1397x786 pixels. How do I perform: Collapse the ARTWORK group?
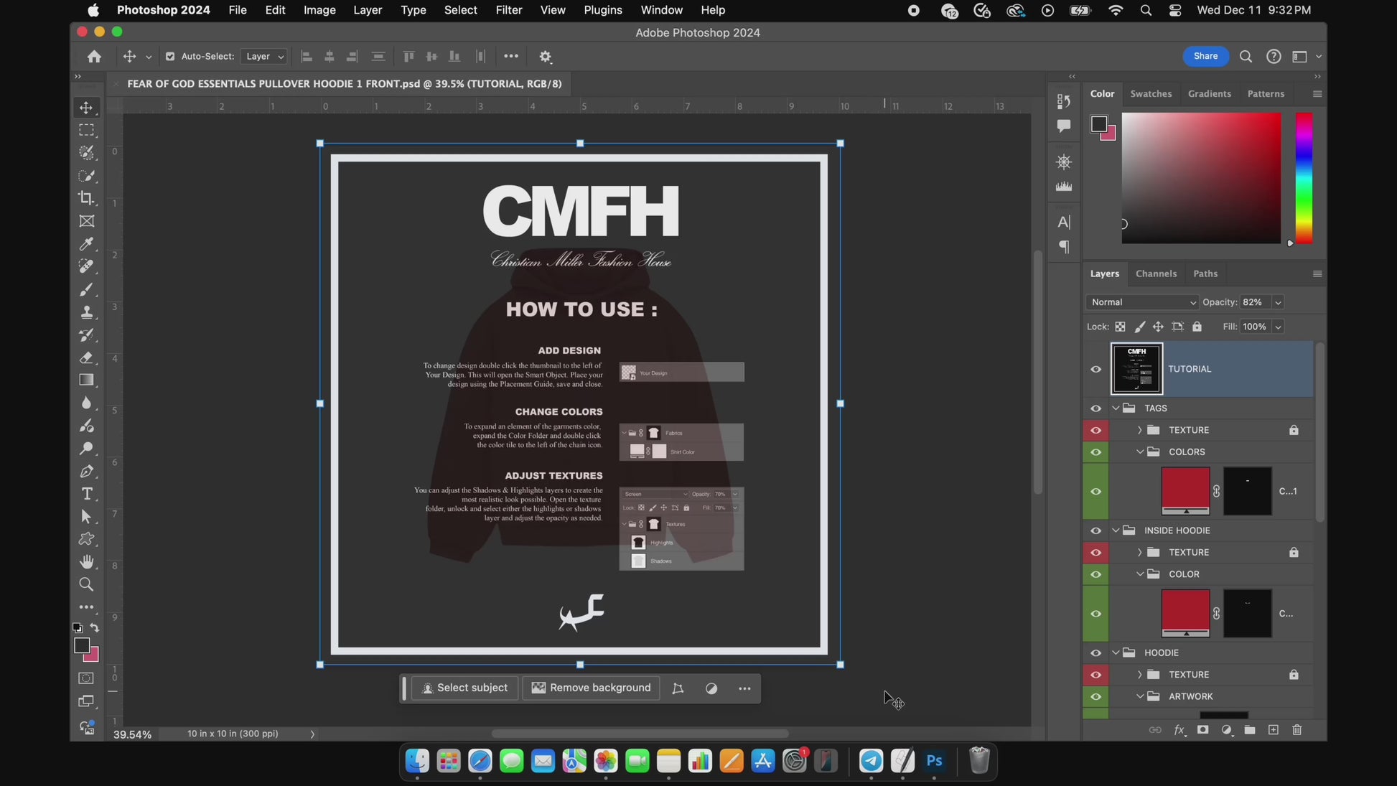coord(1140,697)
